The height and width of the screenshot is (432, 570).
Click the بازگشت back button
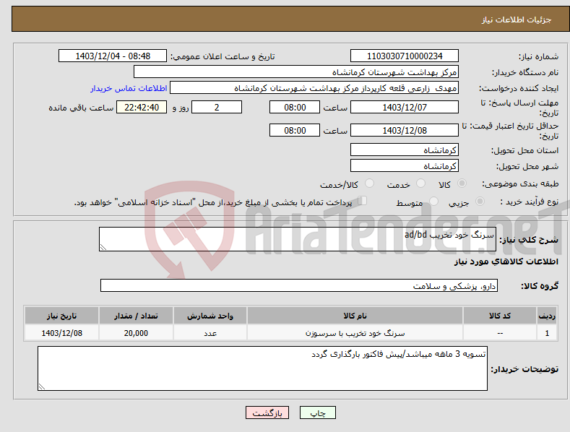tap(267, 412)
